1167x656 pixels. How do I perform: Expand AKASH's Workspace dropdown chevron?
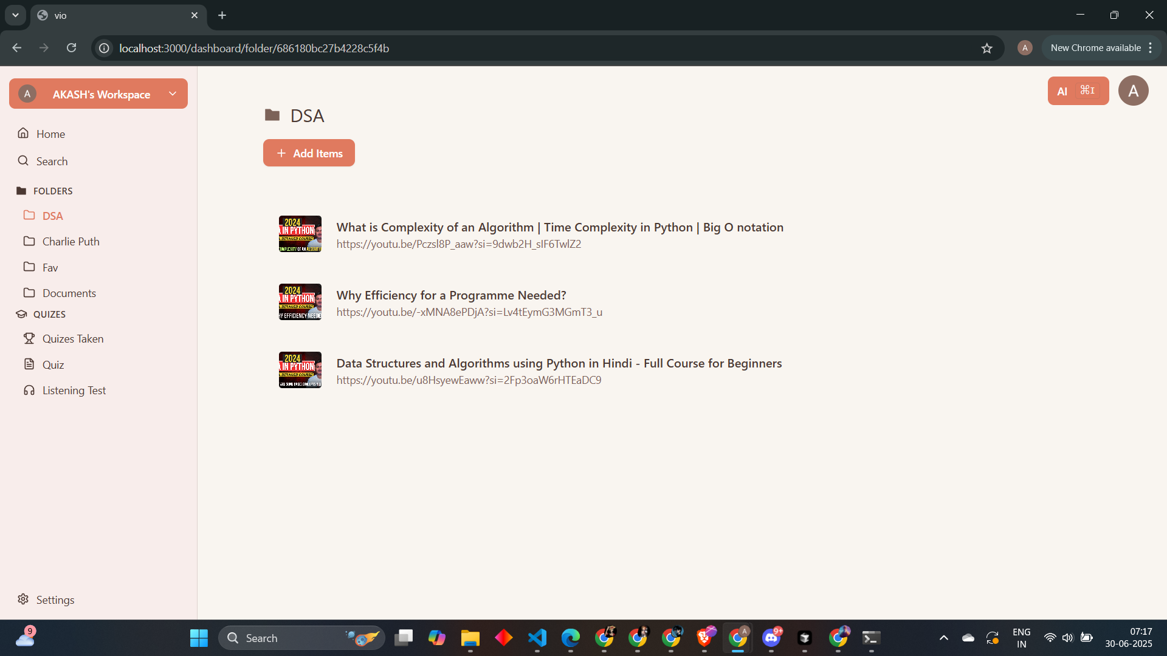coord(173,94)
